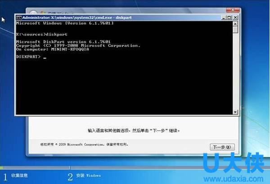
Task: Click the console vertical scrollbar thumb
Action: click(x=235, y=30)
